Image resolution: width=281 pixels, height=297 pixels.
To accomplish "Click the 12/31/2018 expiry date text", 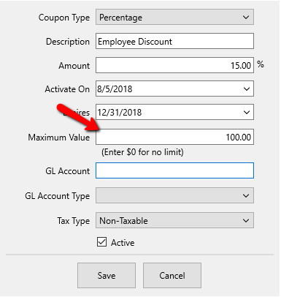I will pyautogui.click(x=120, y=113).
